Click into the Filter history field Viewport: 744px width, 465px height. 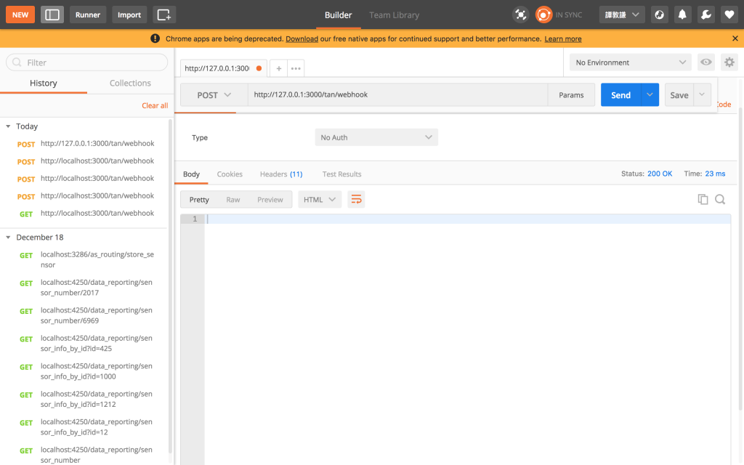point(87,62)
